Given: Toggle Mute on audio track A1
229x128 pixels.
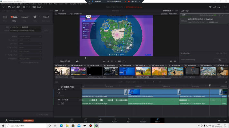Looking at the screenshot, I should (62, 103).
